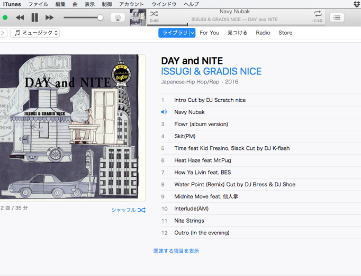Click the now playing album artwork thumbnail

point(138,17)
